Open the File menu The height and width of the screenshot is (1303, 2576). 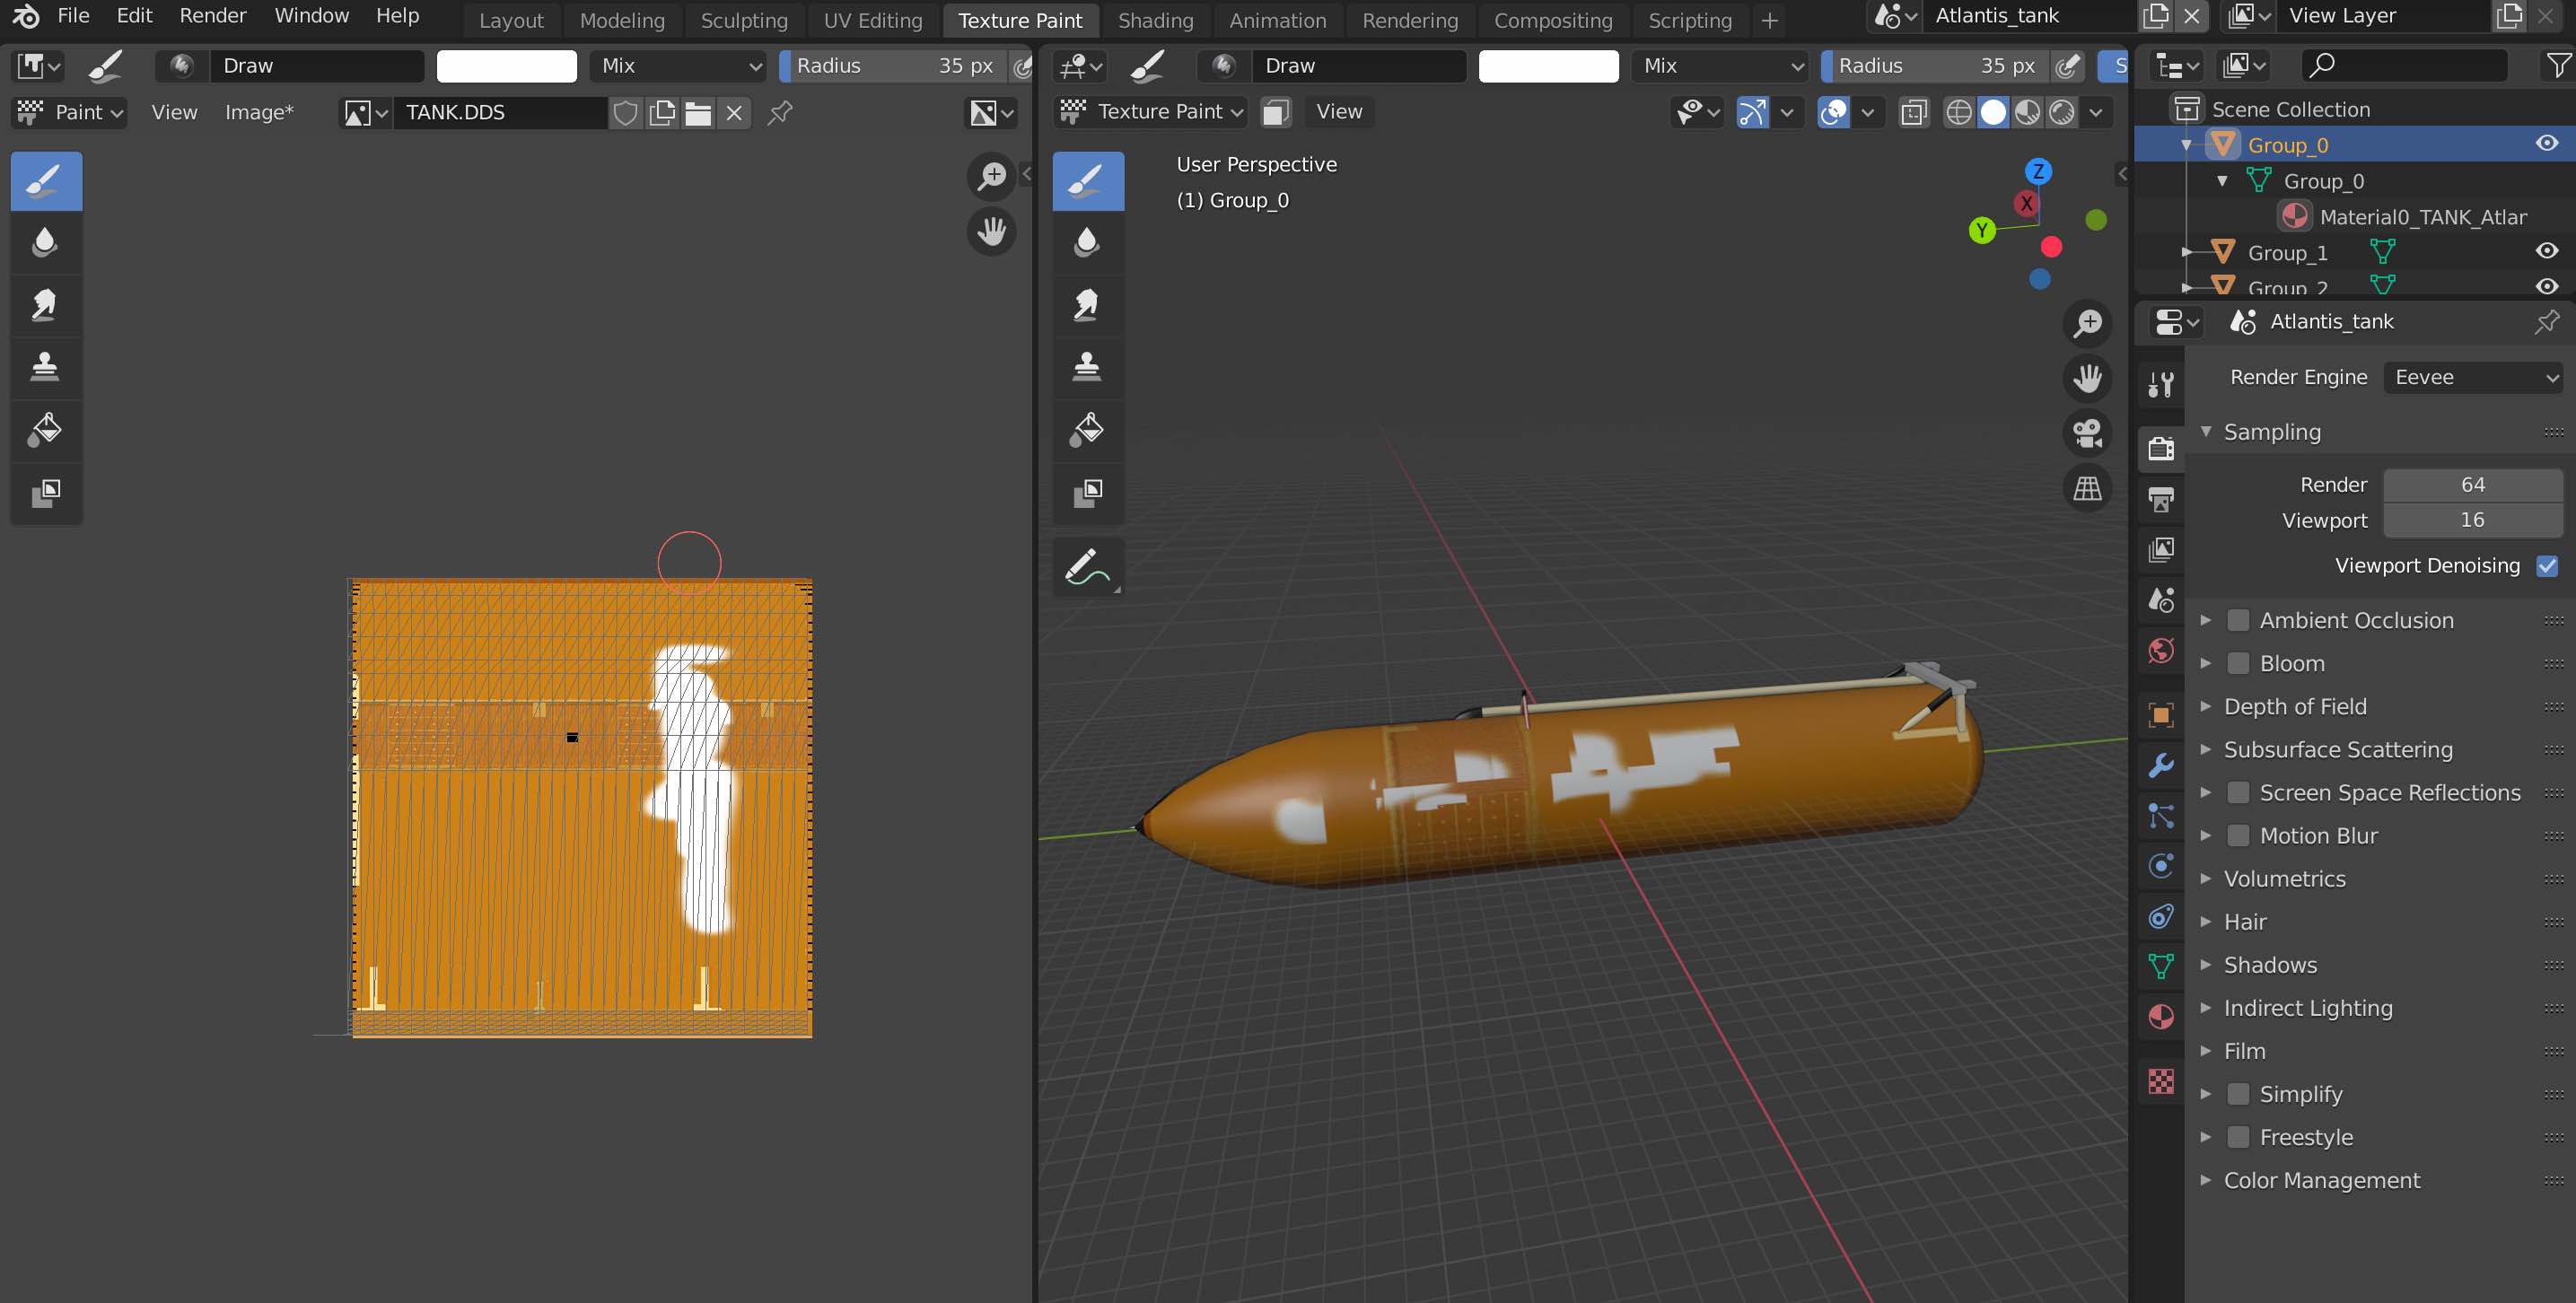pos(73,16)
